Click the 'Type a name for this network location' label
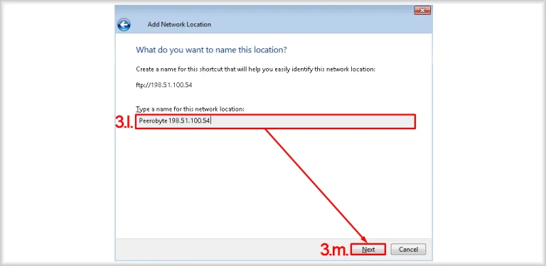Viewport: 546px width, 266px height. [x=190, y=109]
